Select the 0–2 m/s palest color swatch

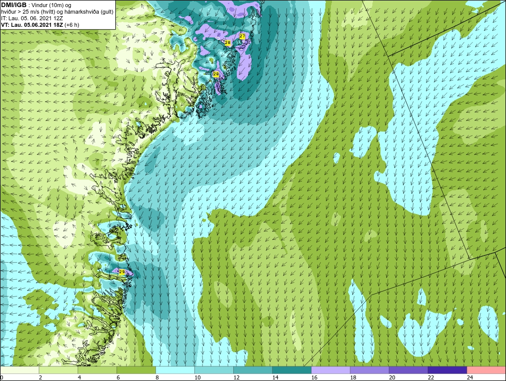point(19,370)
